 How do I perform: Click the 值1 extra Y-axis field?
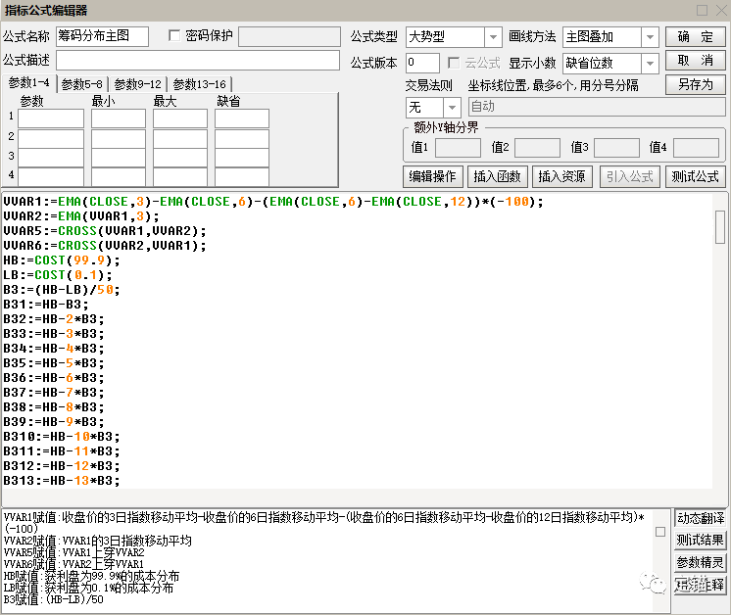pyautogui.click(x=458, y=148)
